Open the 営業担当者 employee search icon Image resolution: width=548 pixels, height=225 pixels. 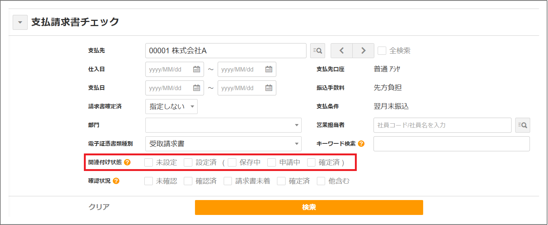tap(522, 125)
